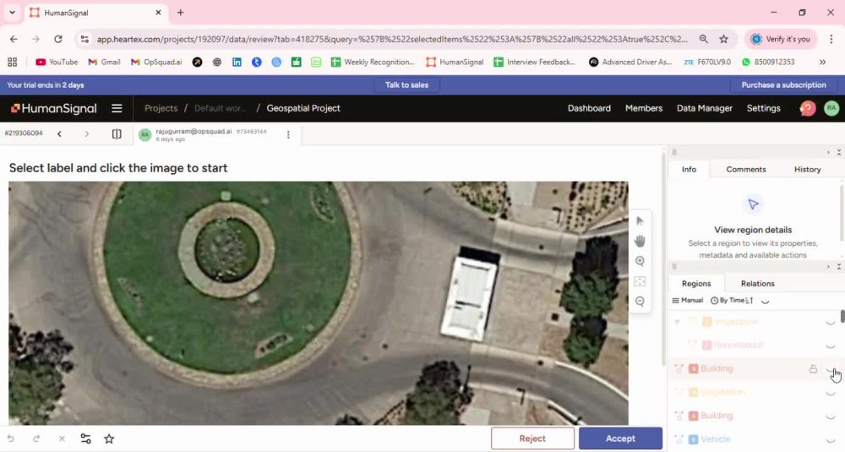Collapse the Info details panel arrow
The height and width of the screenshot is (452, 845).
coord(828,152)
